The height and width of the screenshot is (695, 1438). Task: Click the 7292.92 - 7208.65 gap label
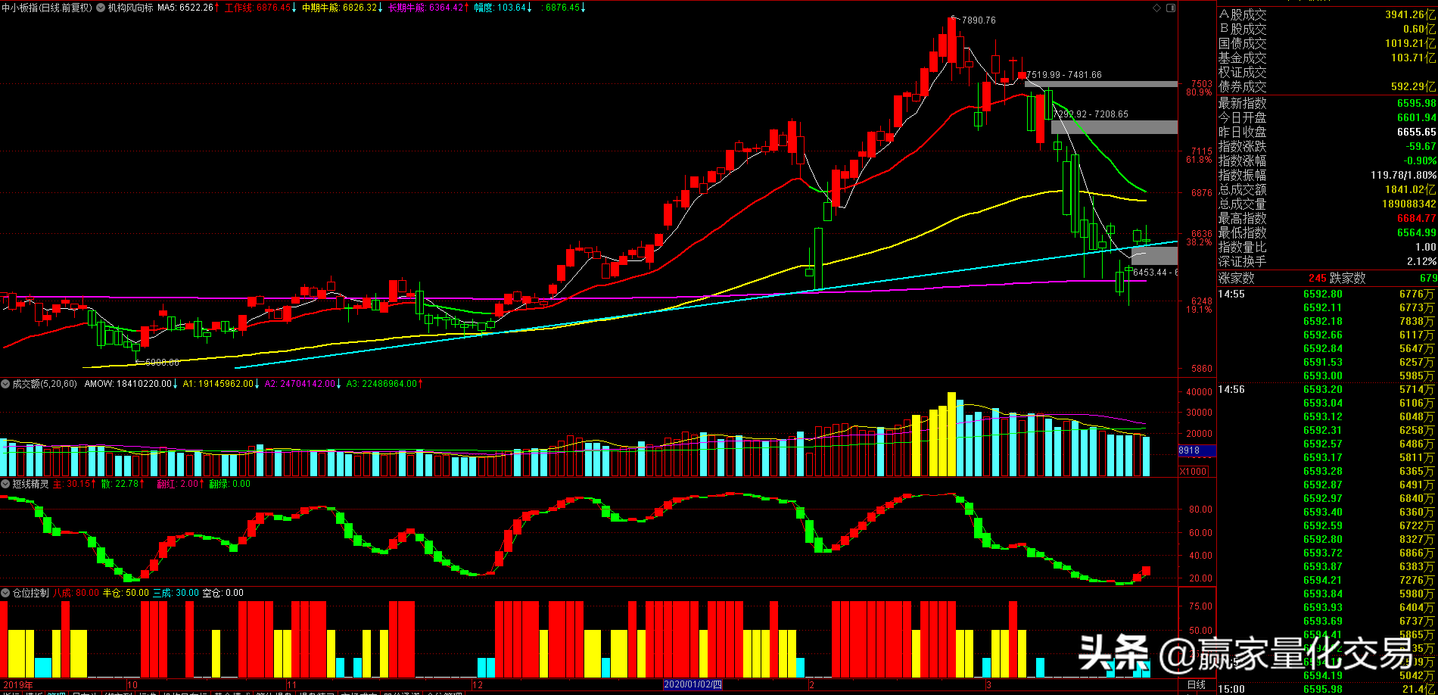point(1091,114)
